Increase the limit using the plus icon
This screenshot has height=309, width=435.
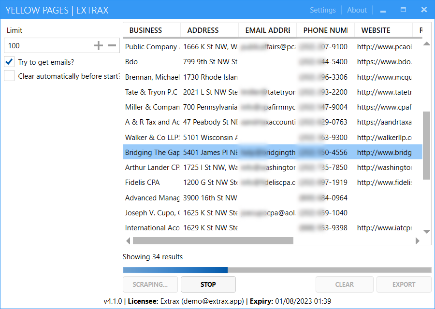coord(98,45)
